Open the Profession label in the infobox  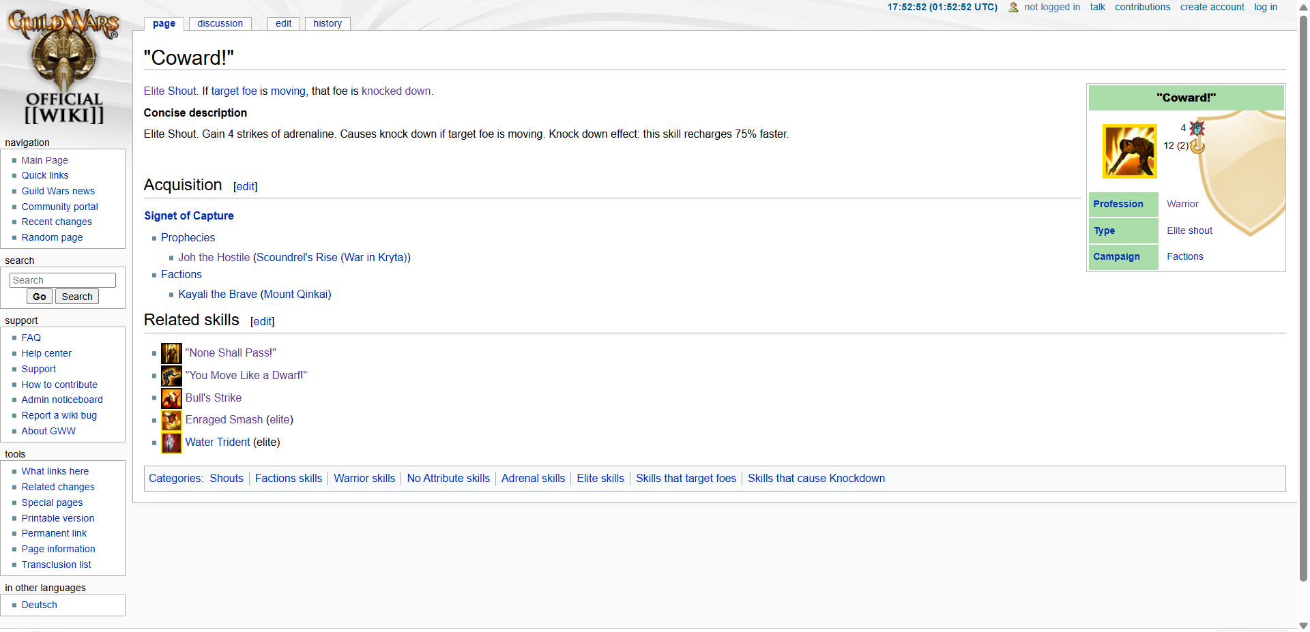tap(1118, 204)
